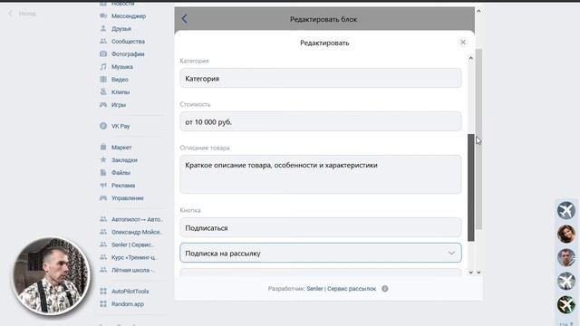Open the Senler | Сервис рассылок developer link
The image size is (580, 326).
341,289
